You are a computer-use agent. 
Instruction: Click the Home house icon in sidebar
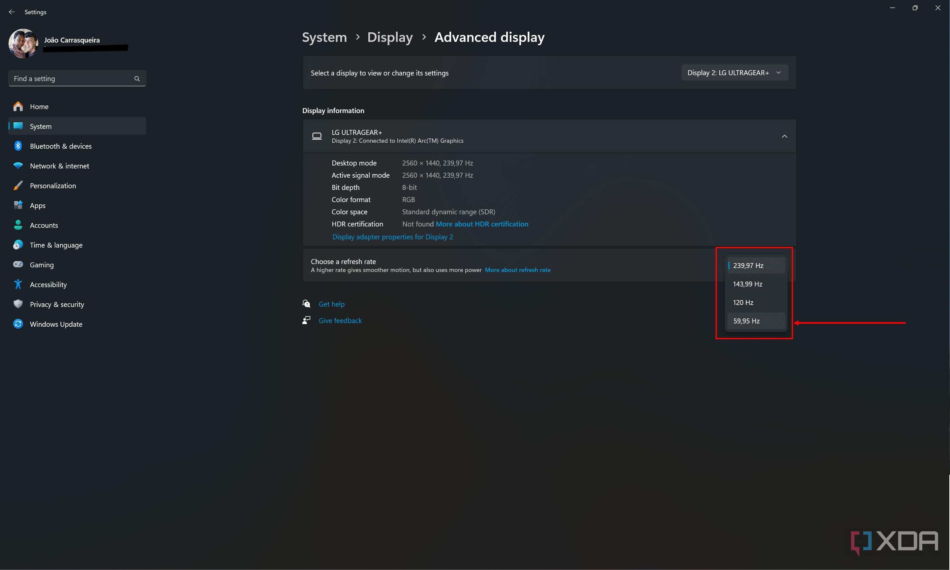pyautogui.click(x=18, y=106)
